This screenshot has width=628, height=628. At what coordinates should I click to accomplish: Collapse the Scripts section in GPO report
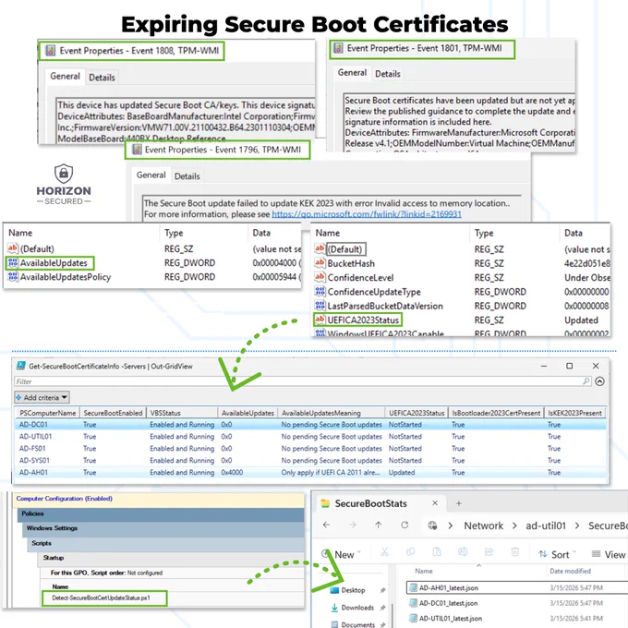[x=166, y=543]
